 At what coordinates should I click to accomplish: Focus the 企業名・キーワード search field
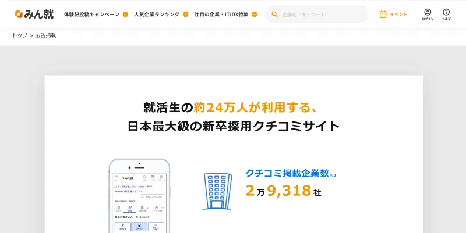tap(316, 14)
